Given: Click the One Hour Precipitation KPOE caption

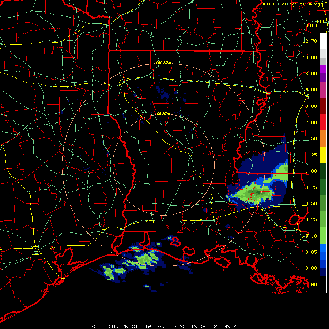Looking at the screenshot, I should pyautogui.click(x=166, y=326).
